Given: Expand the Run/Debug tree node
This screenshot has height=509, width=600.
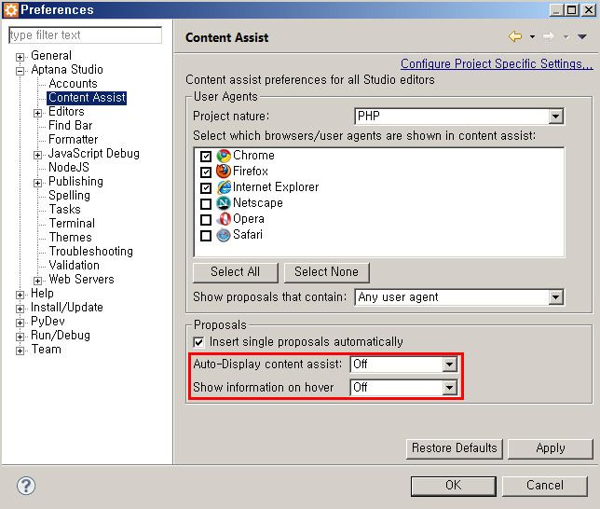Looking at the screenshot, I should click(x=20, y=337).
